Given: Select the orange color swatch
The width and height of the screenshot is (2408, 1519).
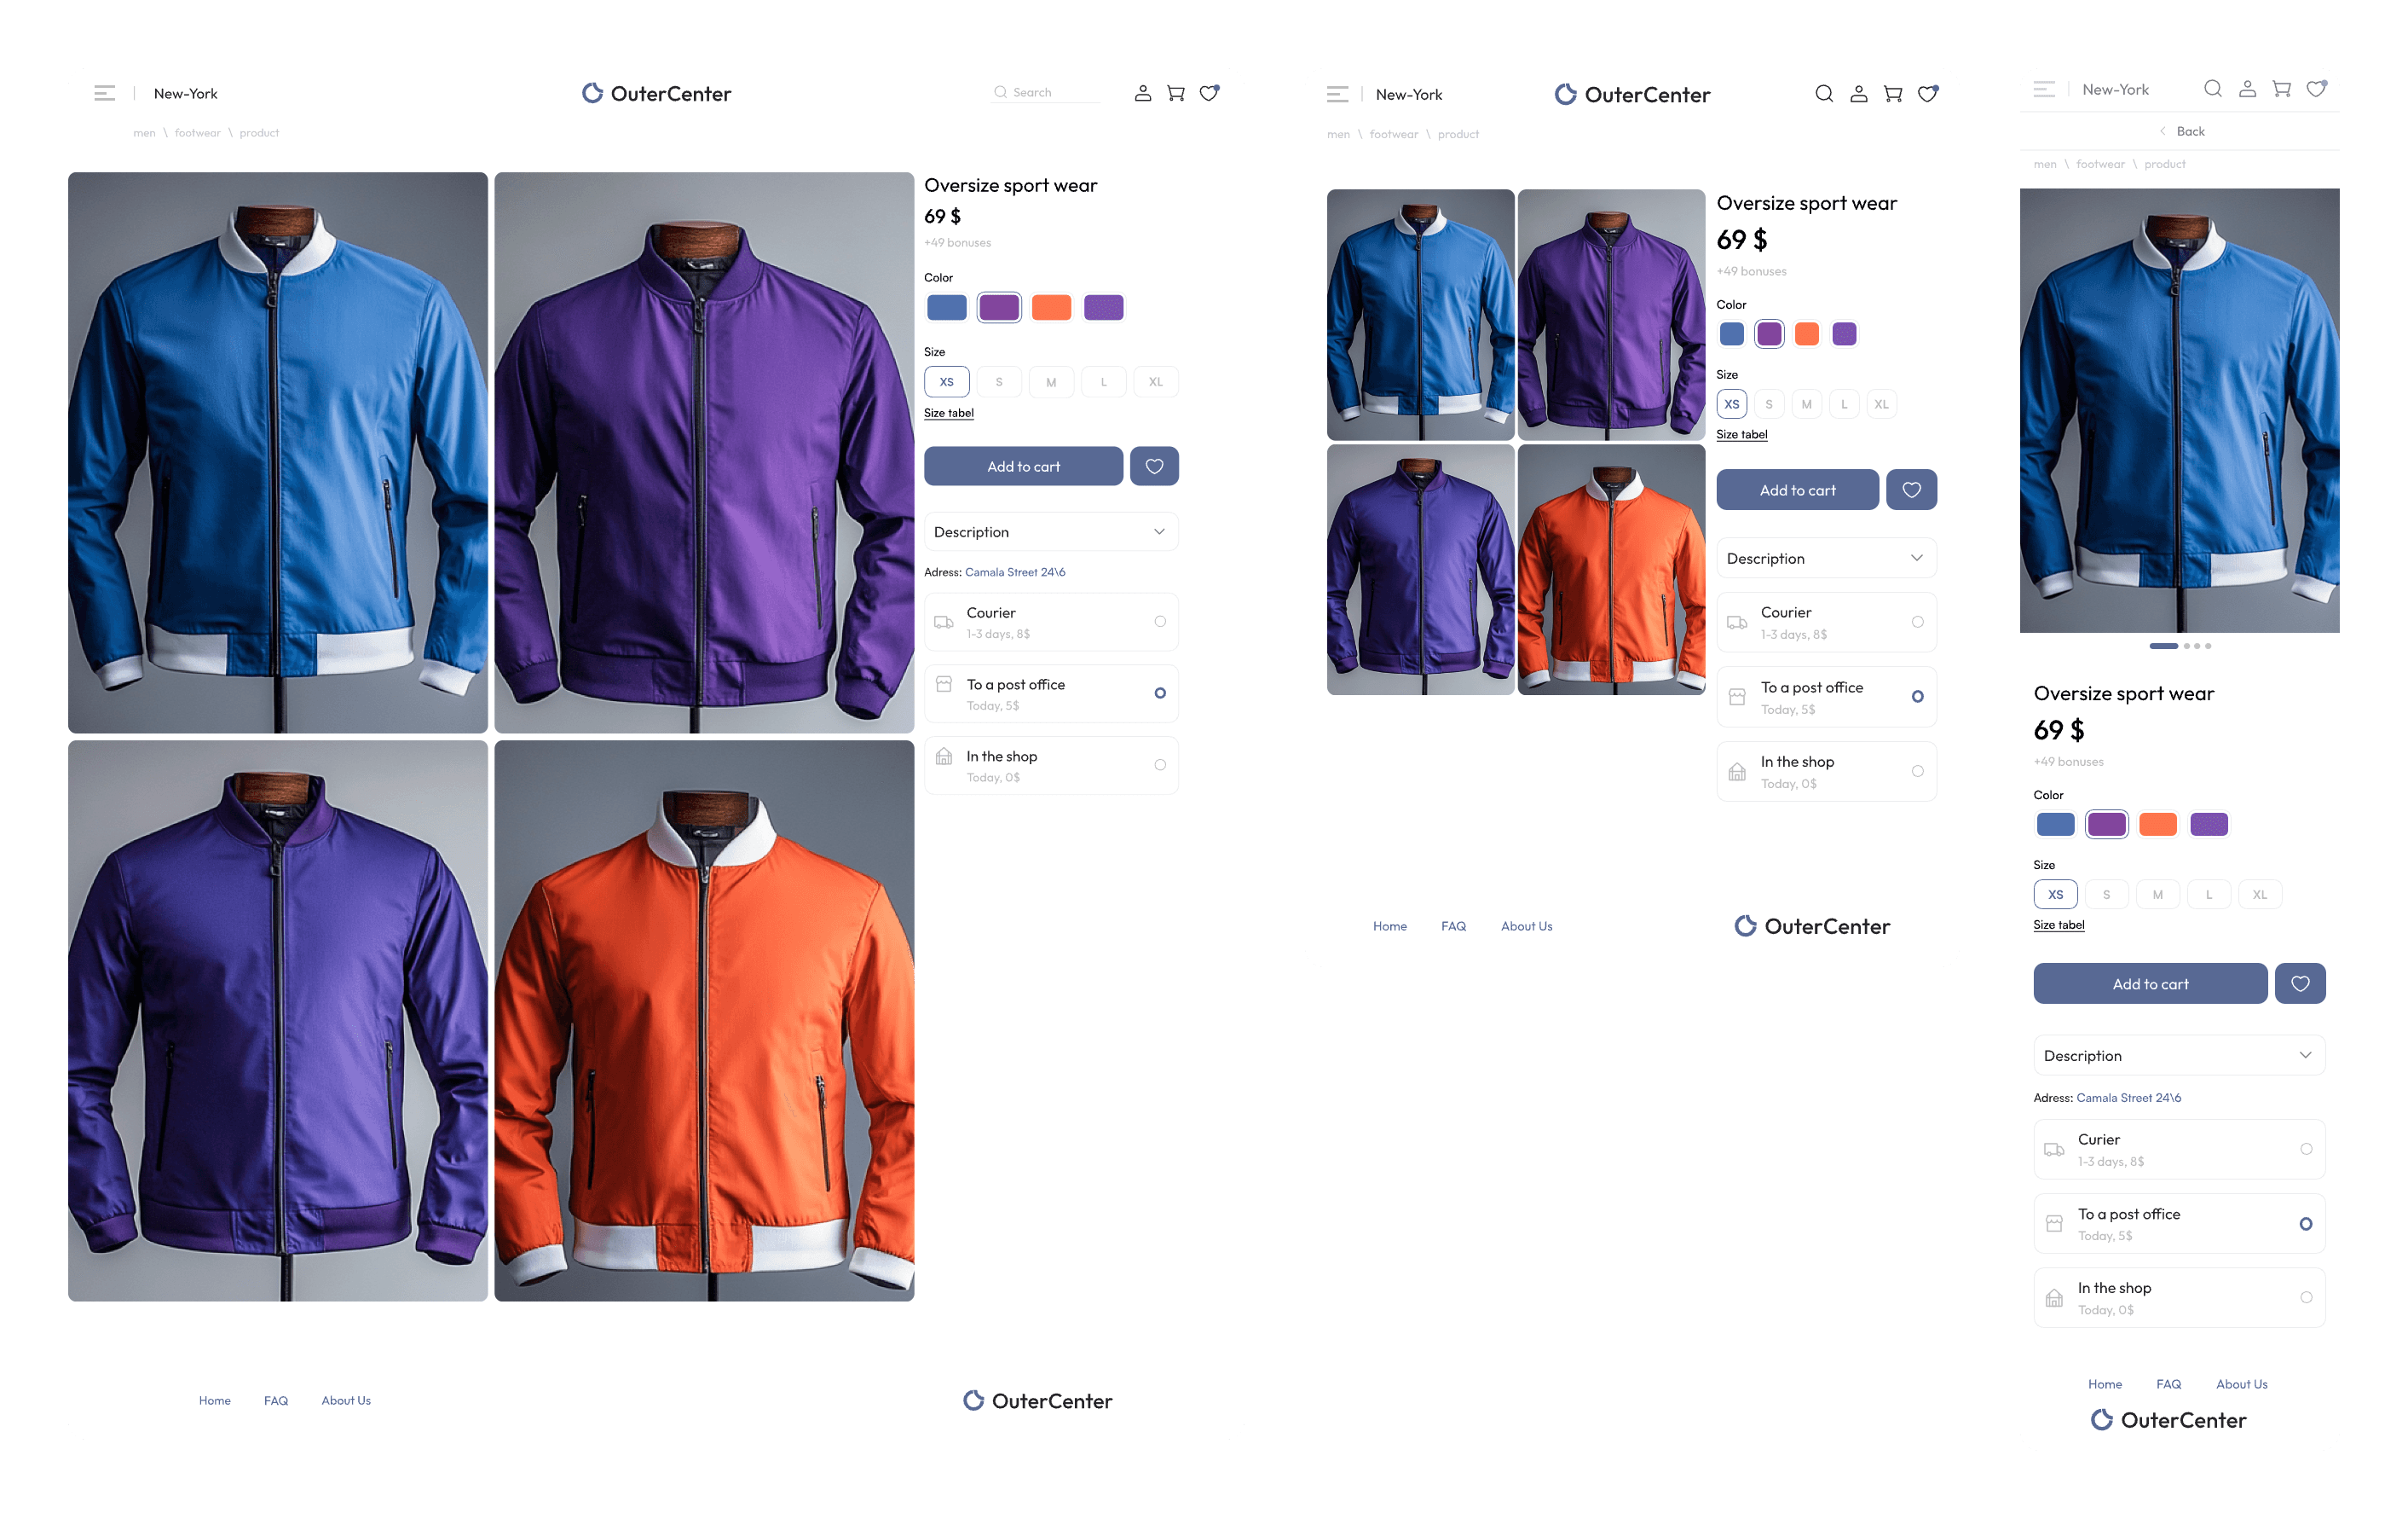Looking at the screenshot, I should (x=1052, y=307).
